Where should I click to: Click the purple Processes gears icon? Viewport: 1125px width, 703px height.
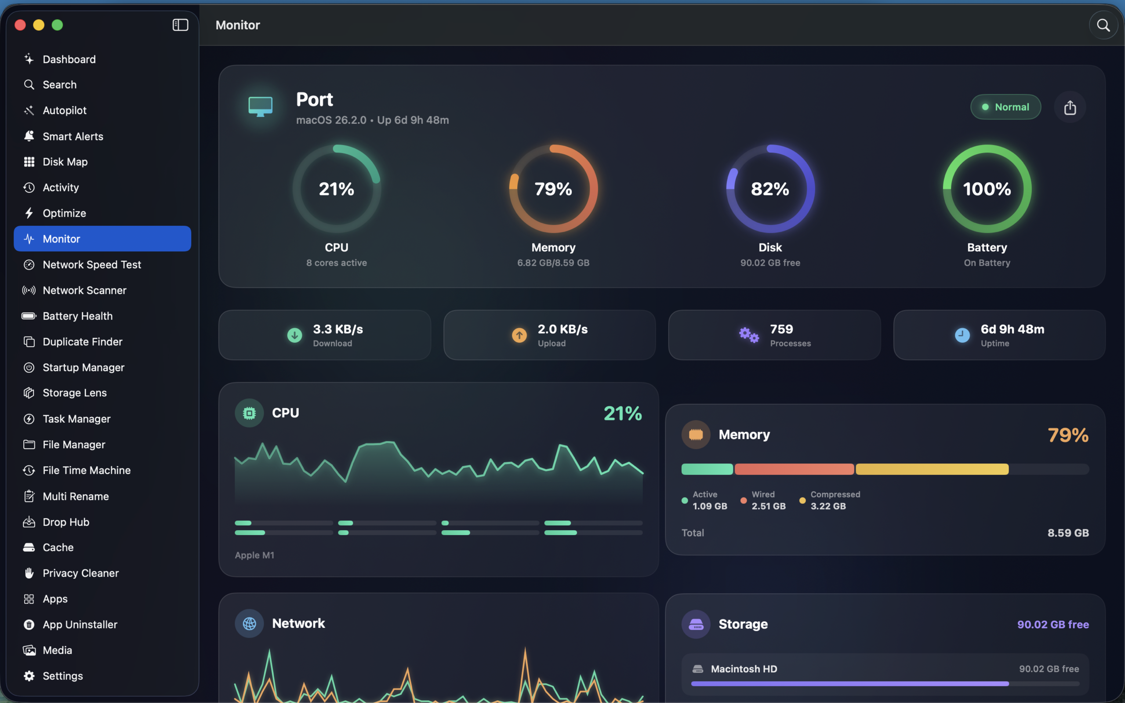pyautogui.click(x=749, y=335)
